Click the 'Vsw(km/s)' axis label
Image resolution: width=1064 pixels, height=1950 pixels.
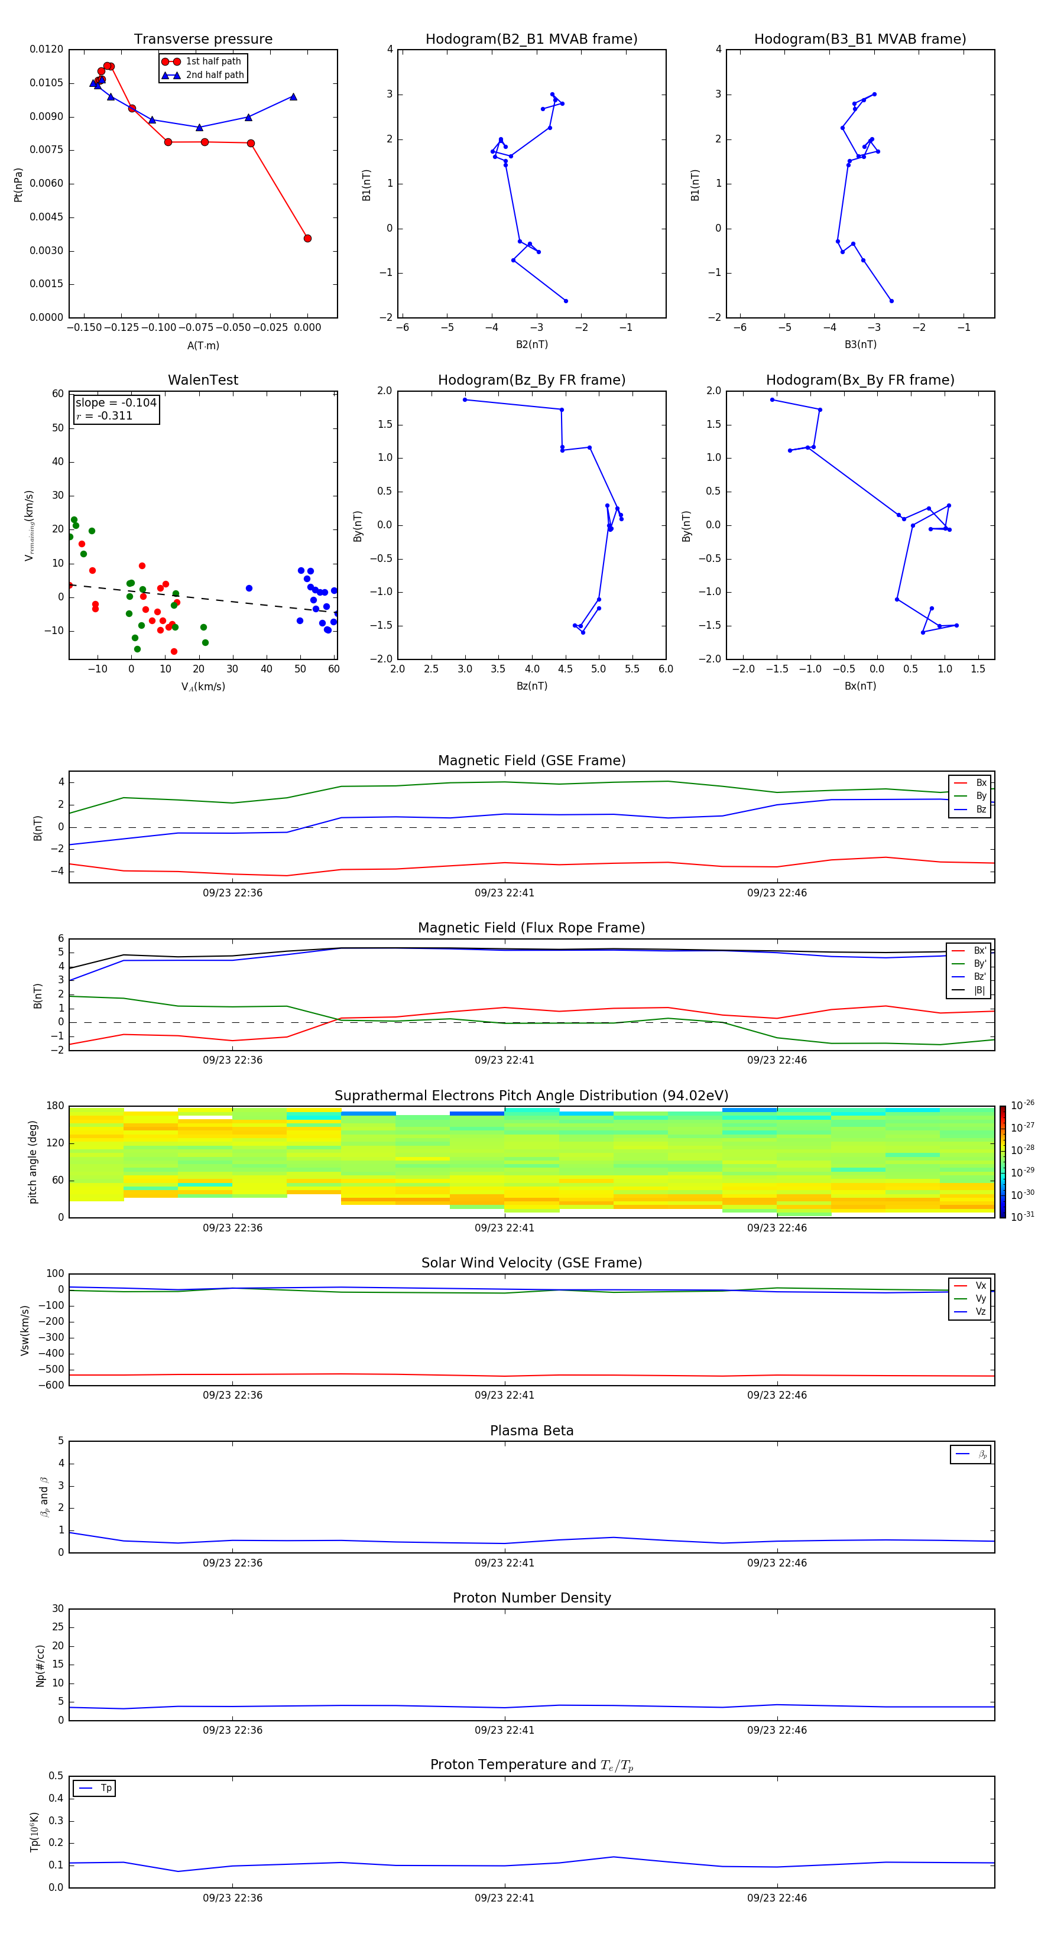click(x=25, y=1330)
